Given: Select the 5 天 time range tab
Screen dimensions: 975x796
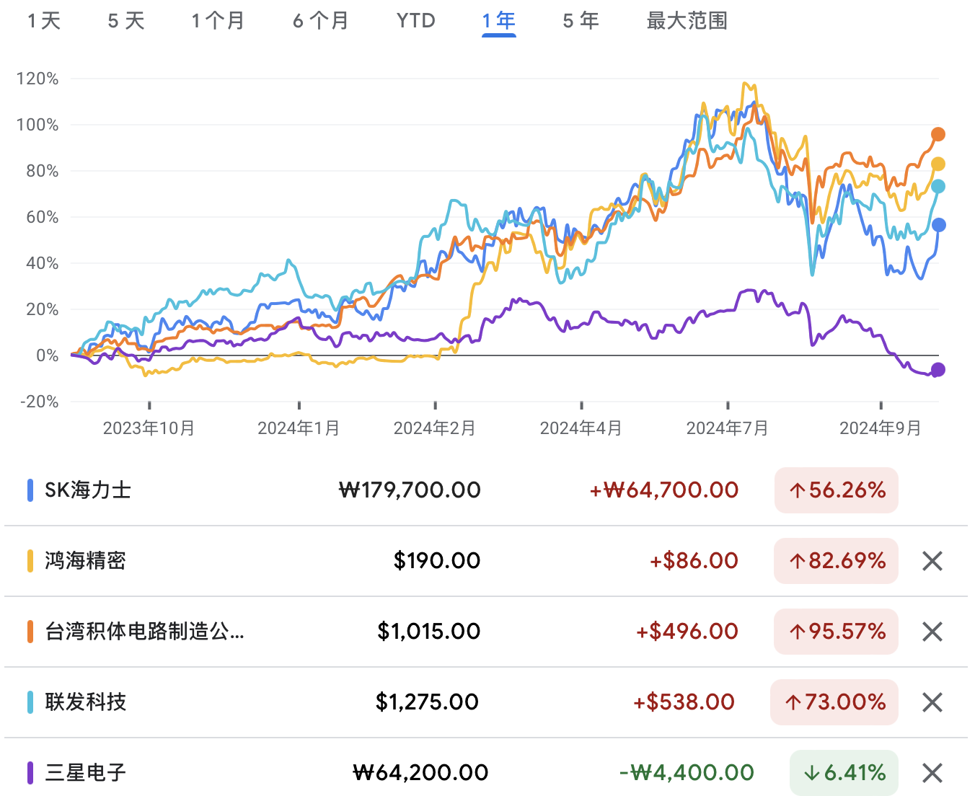Looking at the screenshot, I should (x=126, y=21).
